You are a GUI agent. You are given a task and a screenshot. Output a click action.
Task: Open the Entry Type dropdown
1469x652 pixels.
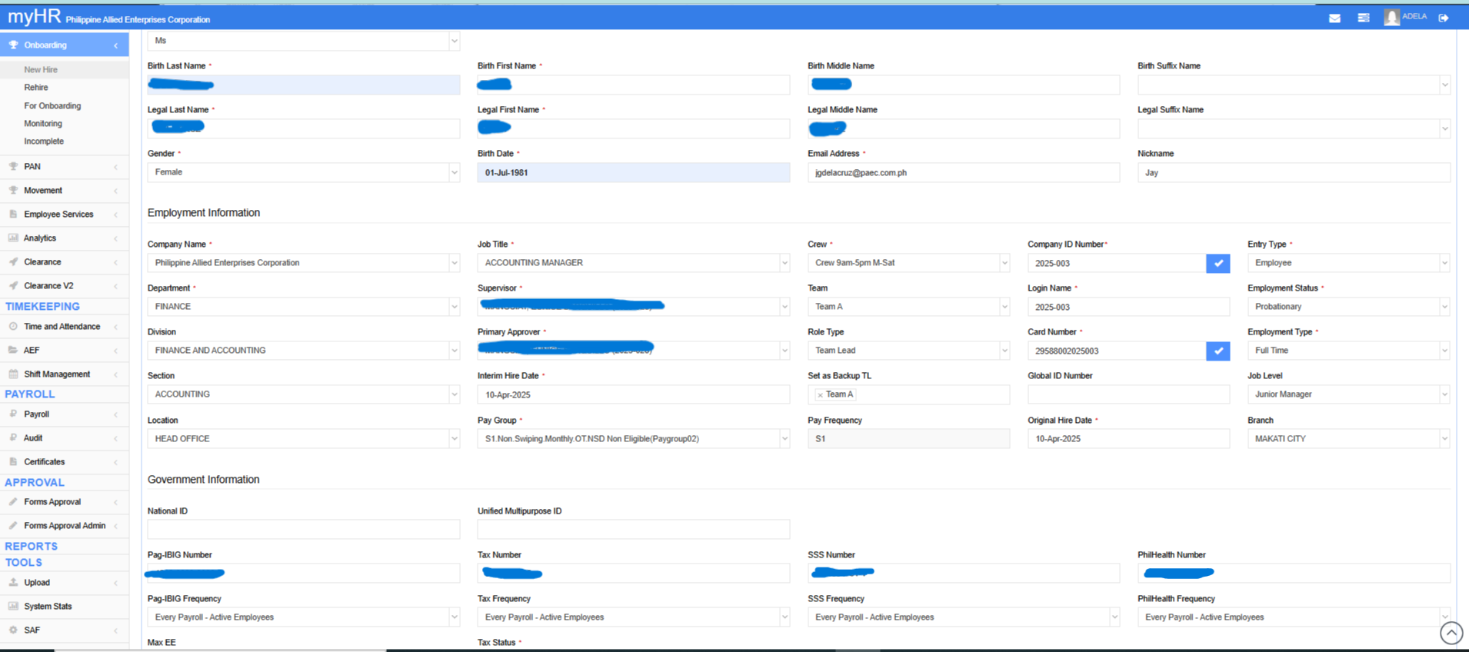[x=1349, y=263]
